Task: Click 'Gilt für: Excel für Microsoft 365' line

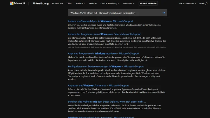Action: (x=117, y=47)
